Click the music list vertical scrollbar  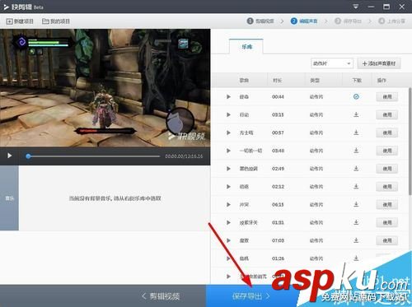(410, 142)
